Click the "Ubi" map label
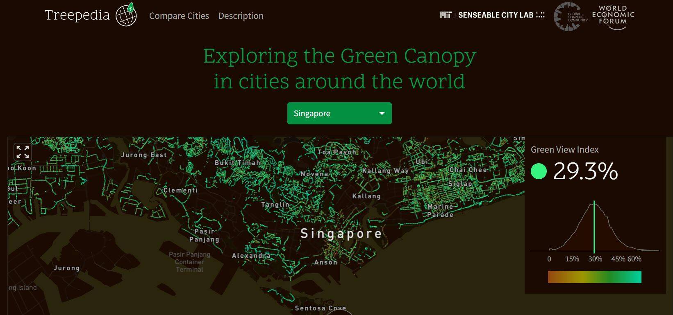The height and width of the screenshot is (315, 673). pos(421,162)
